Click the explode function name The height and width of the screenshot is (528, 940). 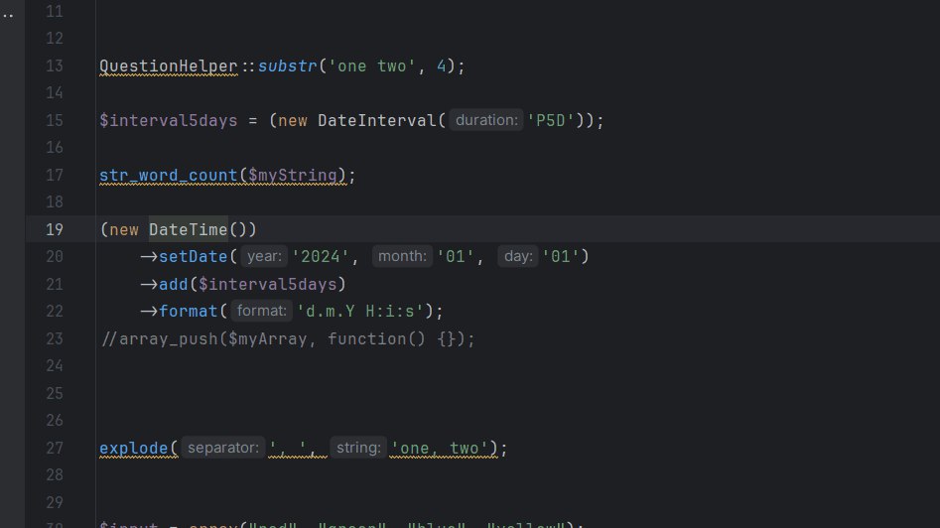coord(134,448)
